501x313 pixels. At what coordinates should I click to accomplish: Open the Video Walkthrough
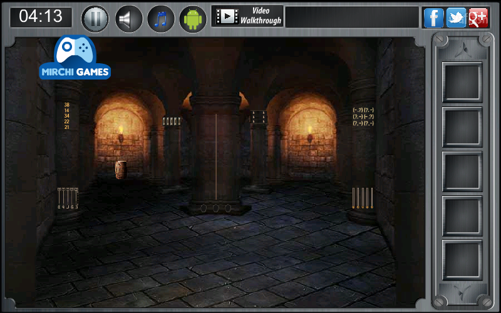(247, 16)
